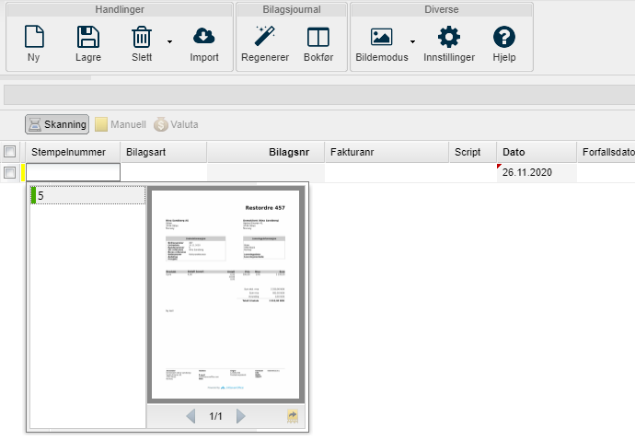Viewport: 635px width, 440px height.
Task: Go to next page in preview
Action: pyautogui.click(x=241, y=416)
